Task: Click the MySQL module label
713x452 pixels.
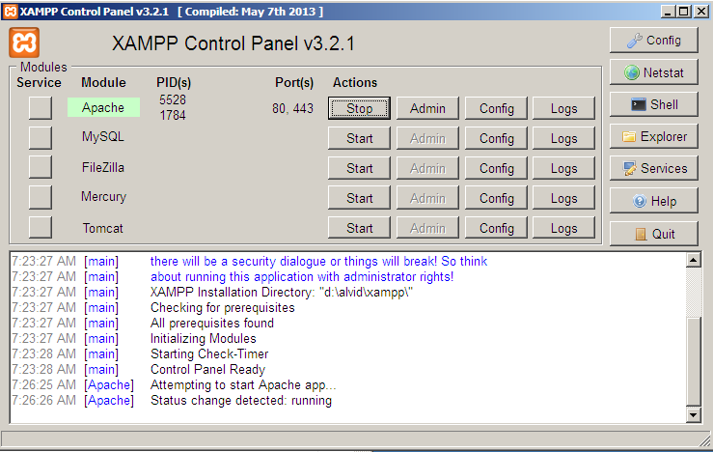Action: point(103,136)
